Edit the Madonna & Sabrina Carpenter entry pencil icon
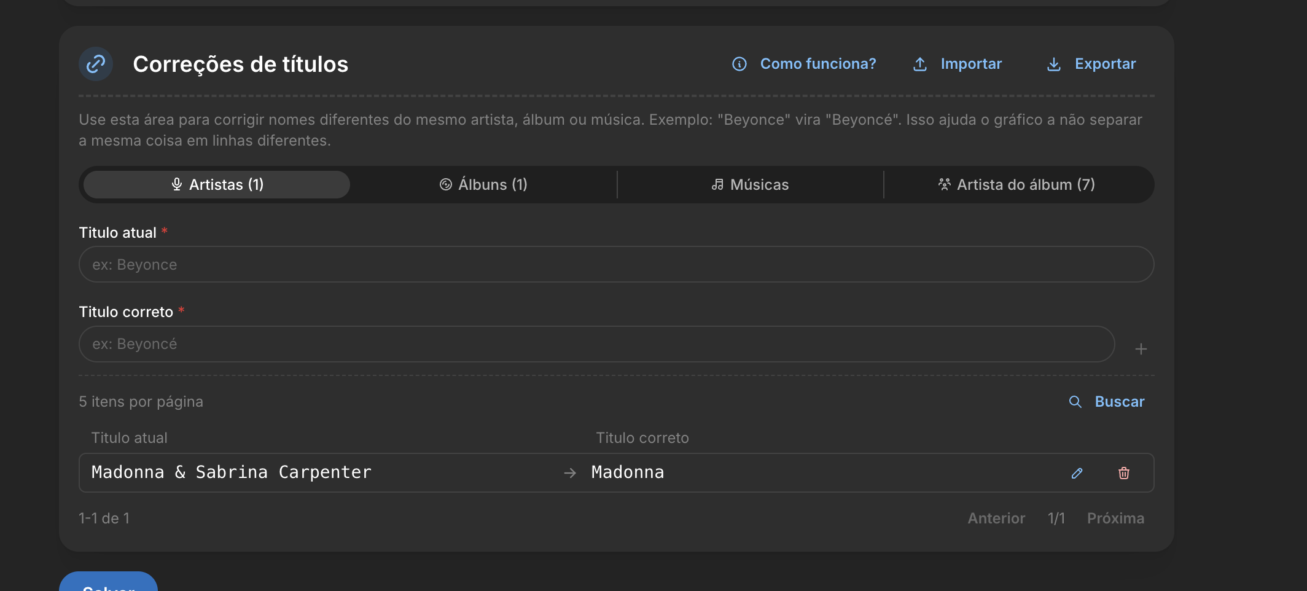Viewport: 1307px width, 591px height. coord(1077,473)
